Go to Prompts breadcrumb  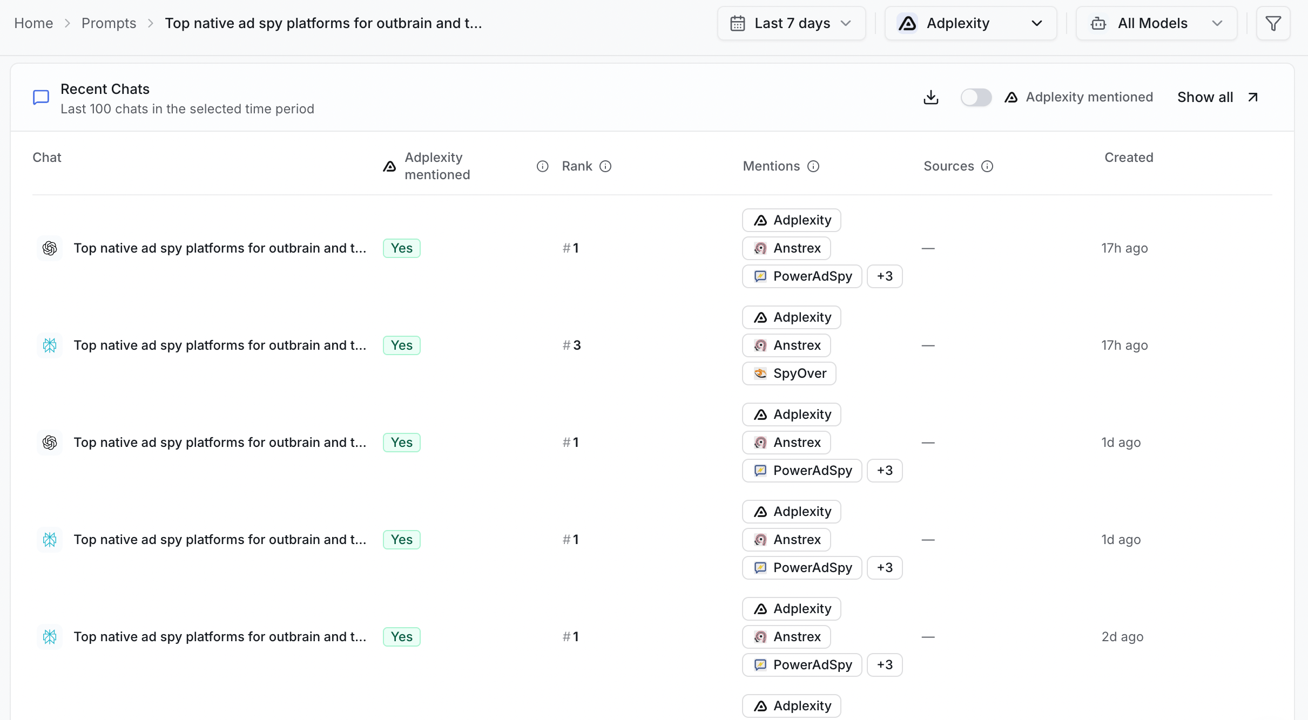point(109,23)
